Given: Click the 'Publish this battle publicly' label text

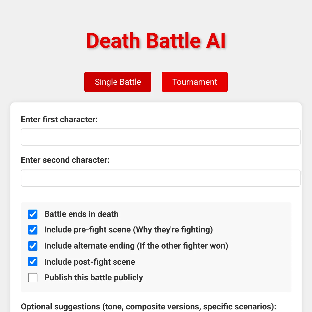Looking at the screenshot, I should pos(94,277).
